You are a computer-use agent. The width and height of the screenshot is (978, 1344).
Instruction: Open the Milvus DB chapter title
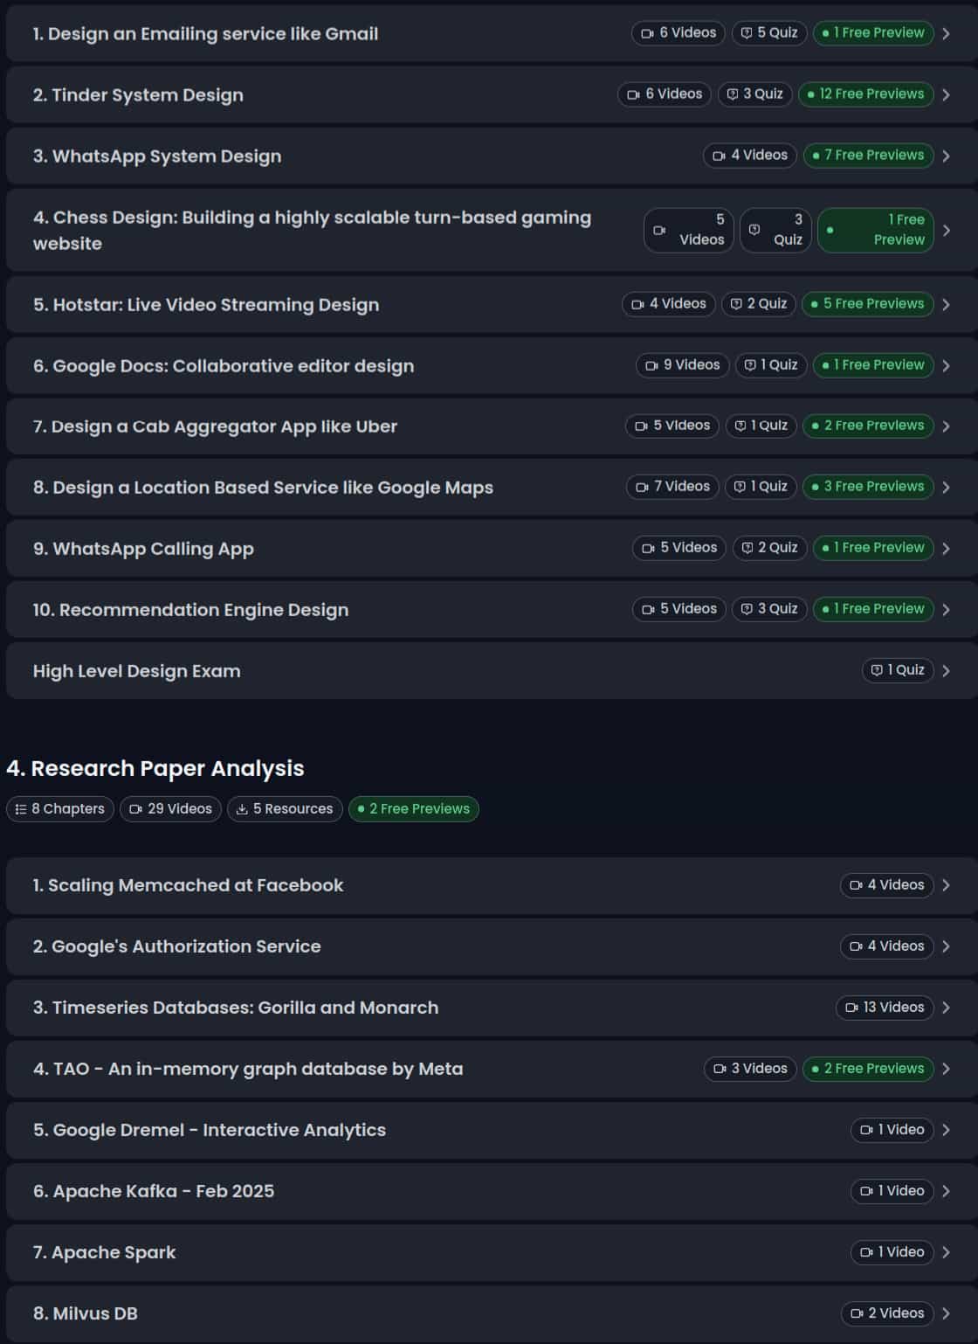tap(86, 1313)
